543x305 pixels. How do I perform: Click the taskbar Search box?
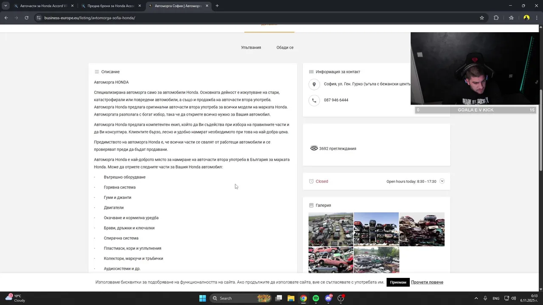point(241,298)
